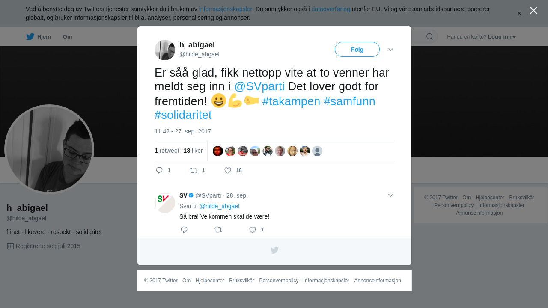The width and height of the screenshot is (548, 308).
Task: Click the heart icon on SV's reply
Action: (x=253, y=230)
